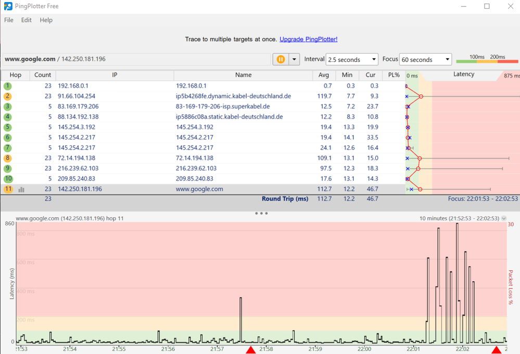Select IP cell 72.14.194.138

pyautogui.click(x=77, y=158)
